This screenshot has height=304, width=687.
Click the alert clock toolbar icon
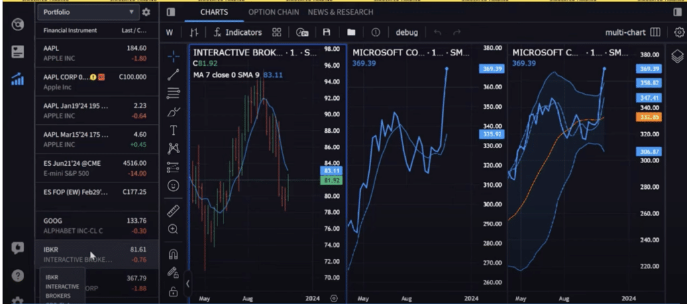(x=303, y=32)
